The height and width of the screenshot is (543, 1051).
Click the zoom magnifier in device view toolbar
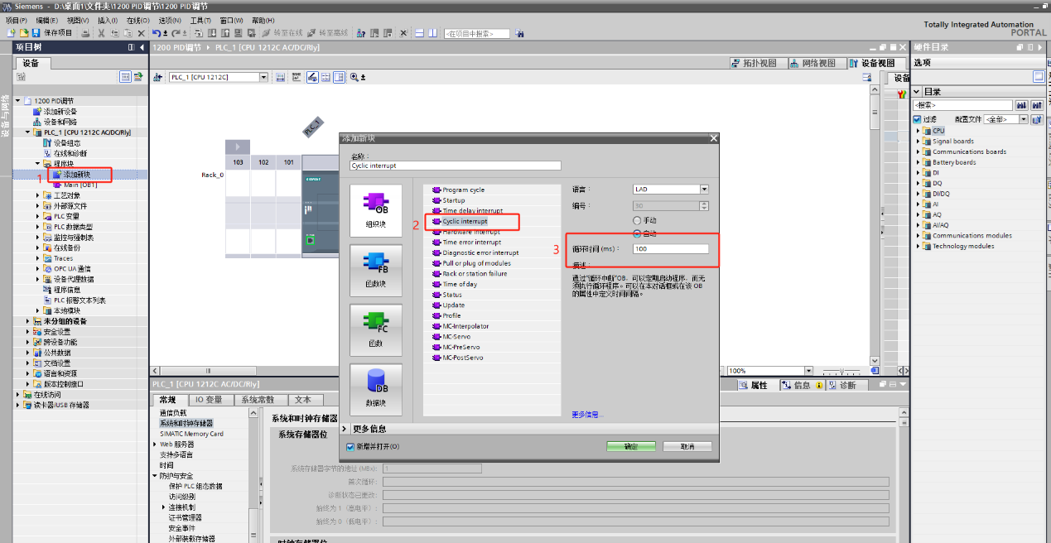pos(354,77)
